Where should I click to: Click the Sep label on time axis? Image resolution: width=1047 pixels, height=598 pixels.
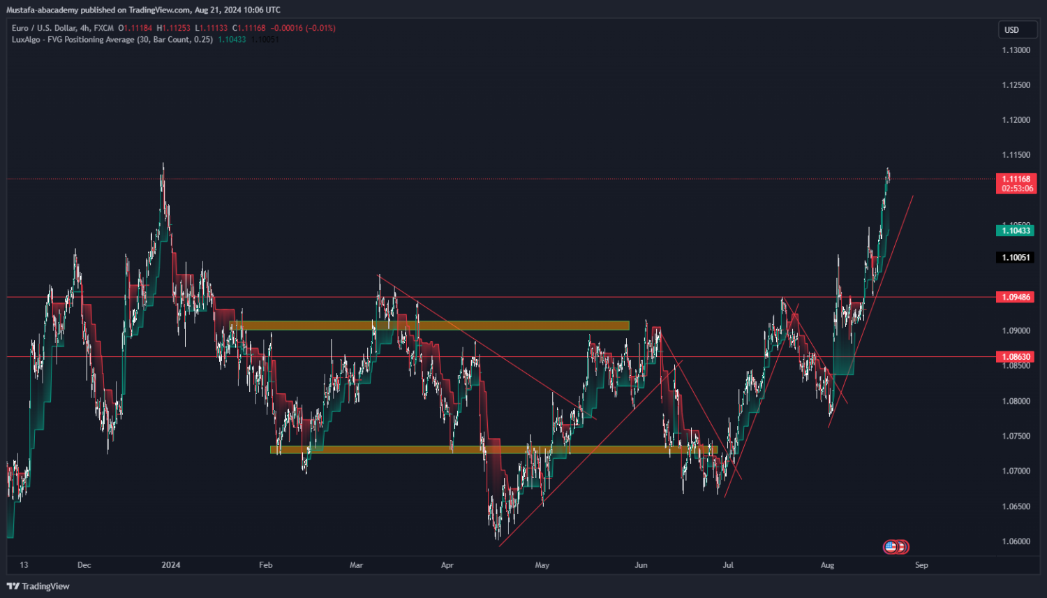pyautogui.click(x=921, y=565)
